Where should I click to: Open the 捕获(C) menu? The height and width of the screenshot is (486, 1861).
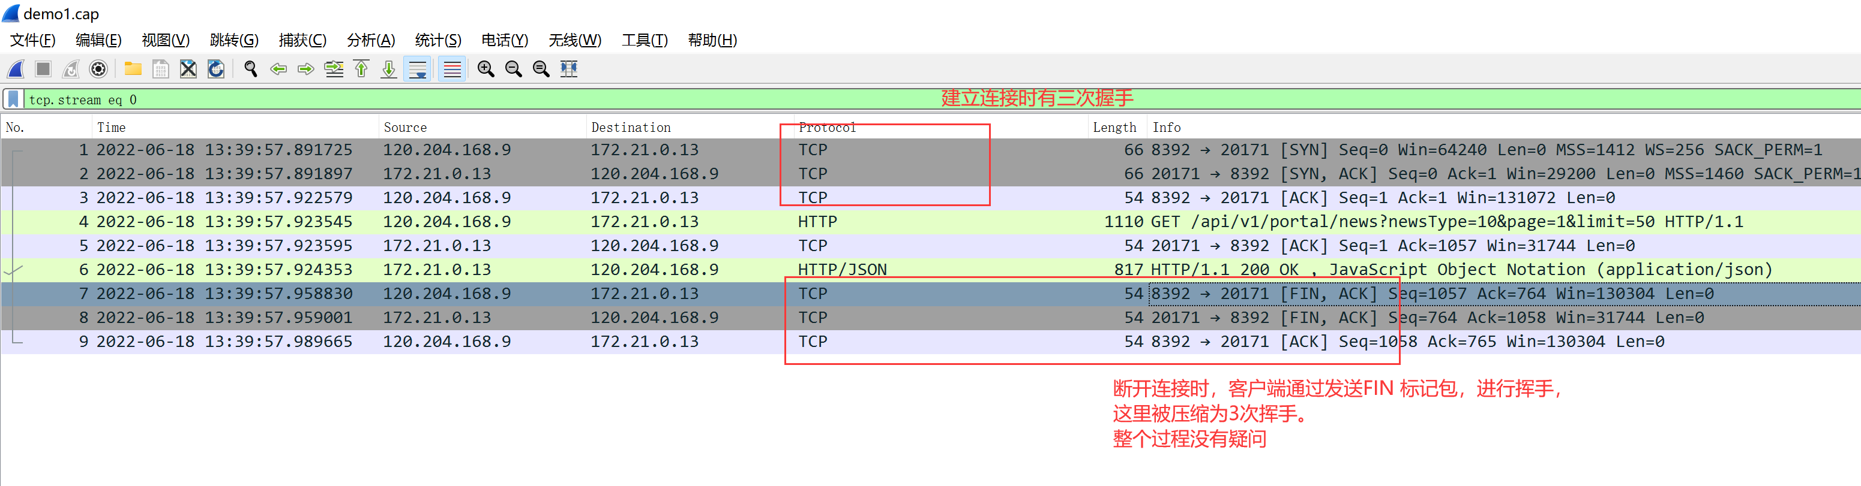pos(302,40)
